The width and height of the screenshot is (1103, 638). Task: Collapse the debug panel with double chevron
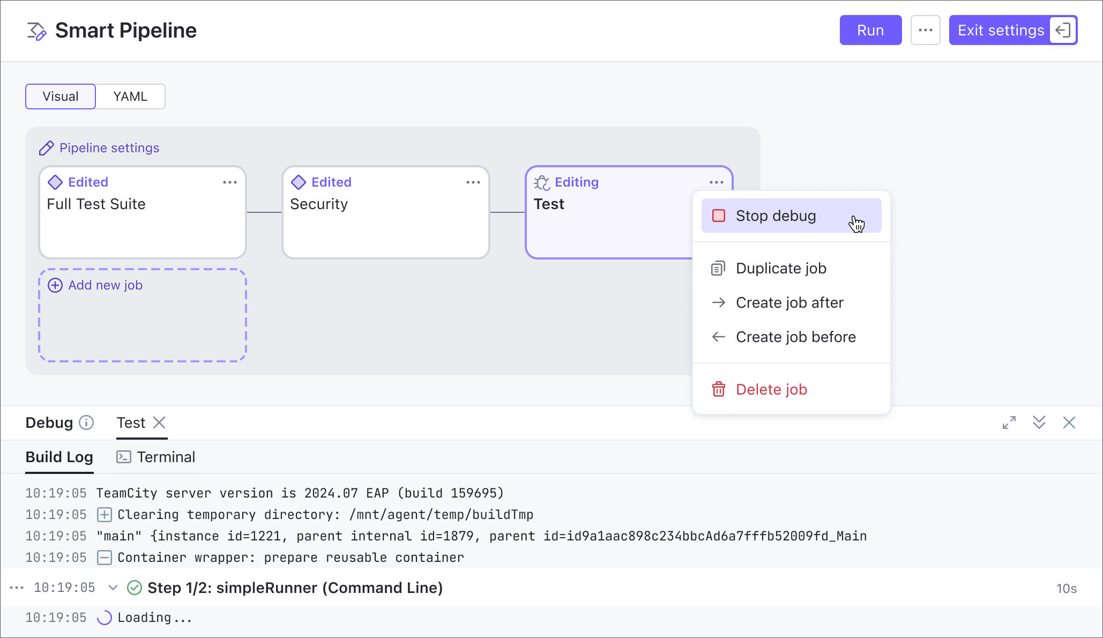click(1039, 422)
